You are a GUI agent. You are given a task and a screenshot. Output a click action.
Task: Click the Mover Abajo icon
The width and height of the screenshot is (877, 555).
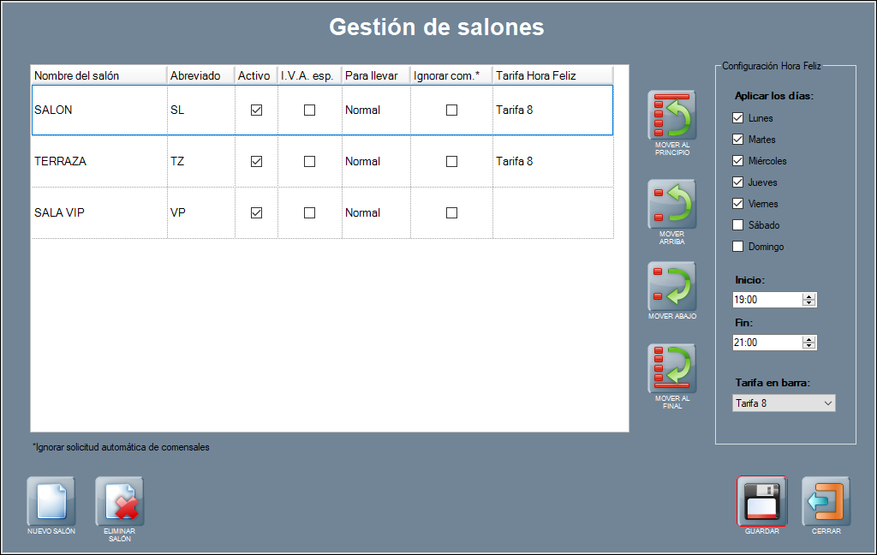point(671,287)
